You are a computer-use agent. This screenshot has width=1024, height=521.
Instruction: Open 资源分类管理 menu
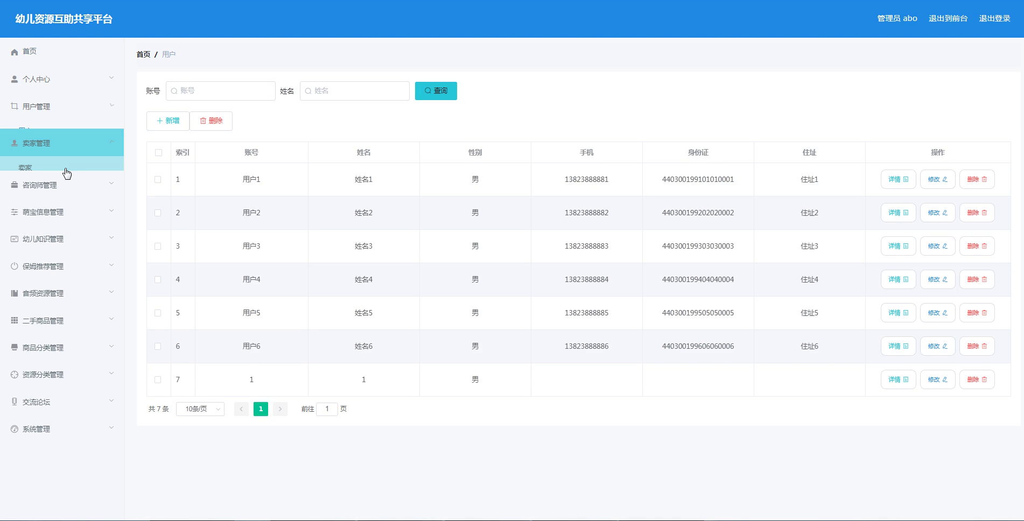(x=62, y=375)
